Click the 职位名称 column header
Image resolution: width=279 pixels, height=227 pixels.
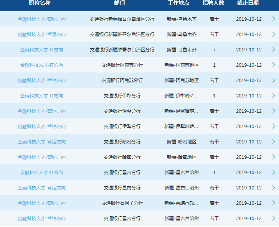[x=40, y=3]
